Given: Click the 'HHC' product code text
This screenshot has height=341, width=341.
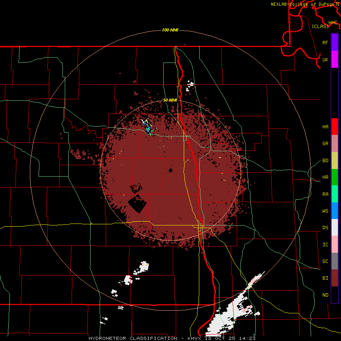Looking at the screenshot, I should [x=333, y=23].
